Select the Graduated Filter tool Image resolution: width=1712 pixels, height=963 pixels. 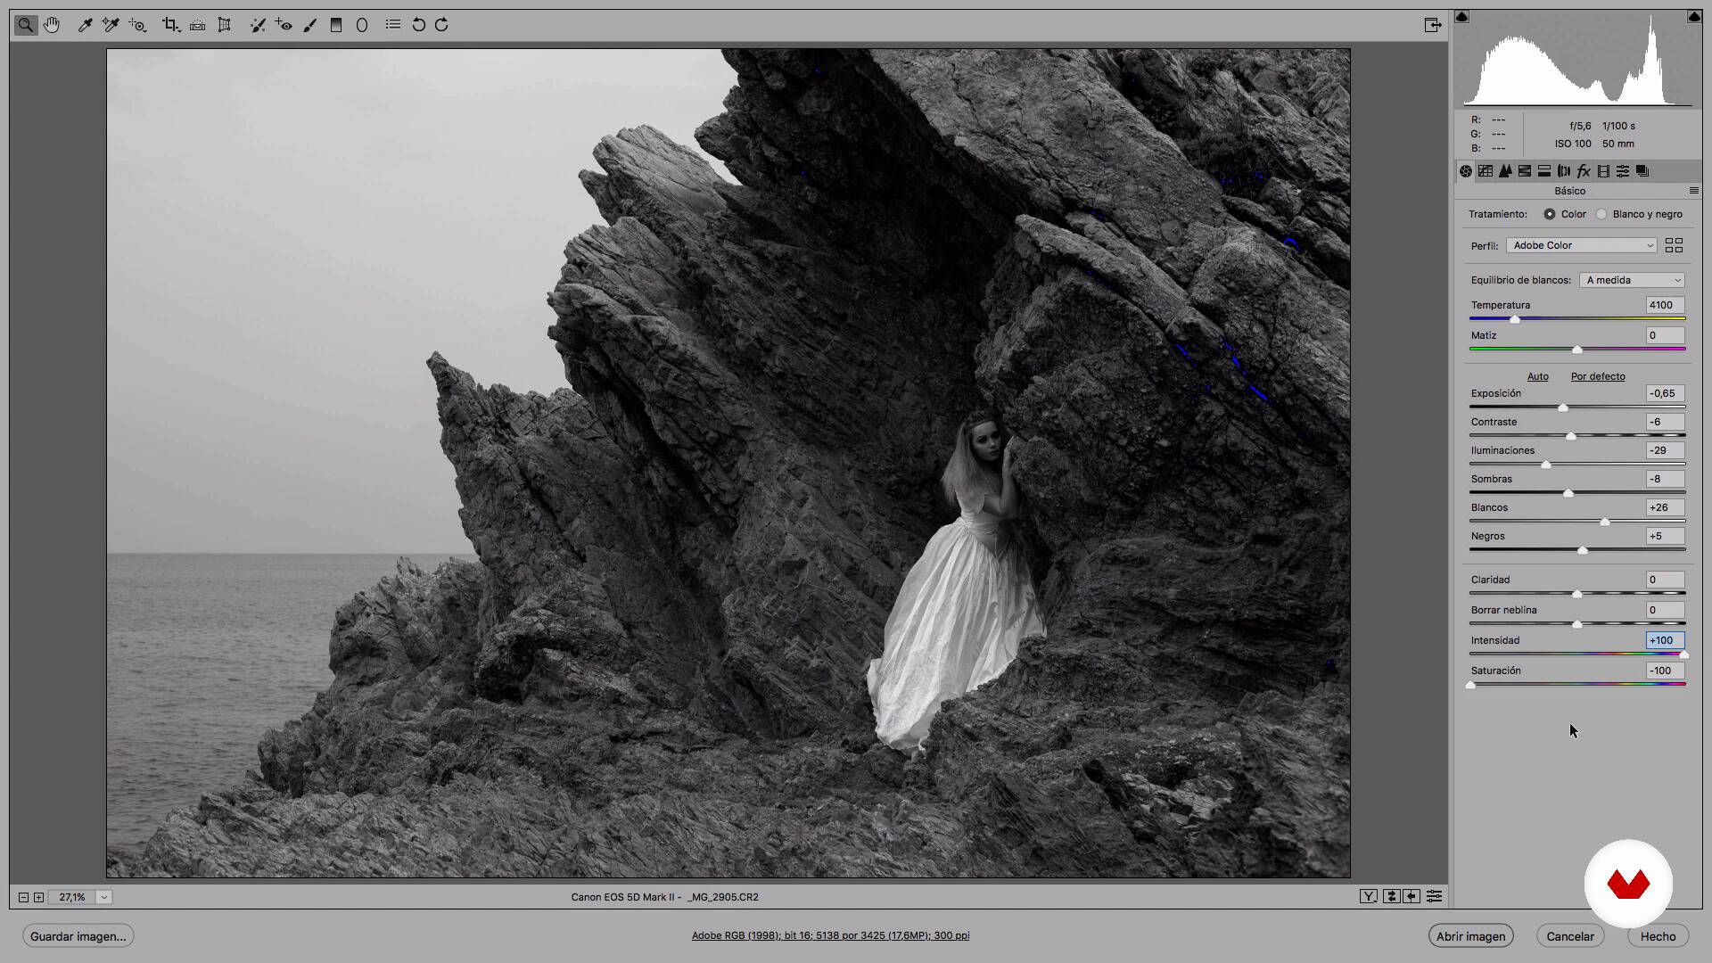(336, 25)
